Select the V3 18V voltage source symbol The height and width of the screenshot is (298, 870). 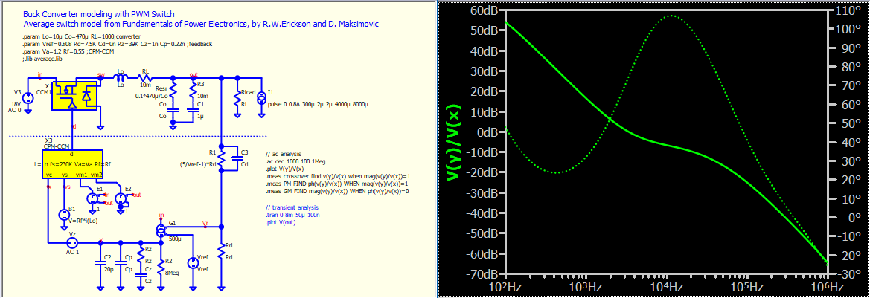coord(28,98)
